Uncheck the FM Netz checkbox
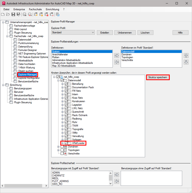The image size is (192, 193). click(x=66, y=91)
